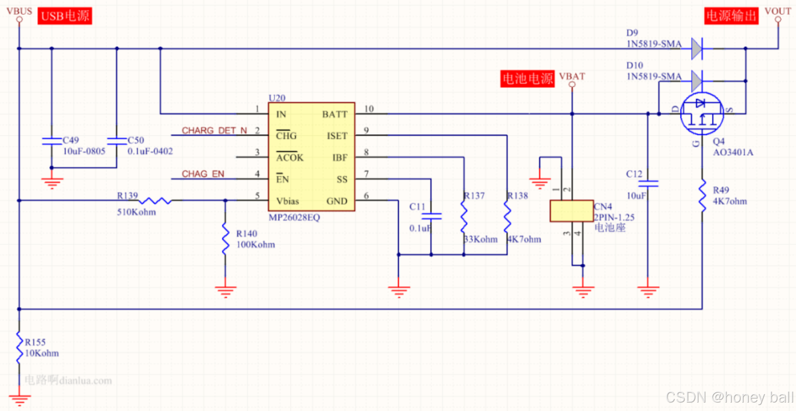Click the ISET pin label
The height and width of the screenshot is (411, 796).
click(x=337, y=136)
